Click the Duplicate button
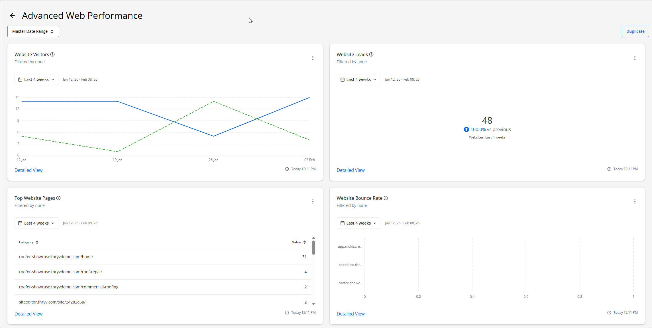Viewport: 652px width, 328px height. (x=635, y=31)
